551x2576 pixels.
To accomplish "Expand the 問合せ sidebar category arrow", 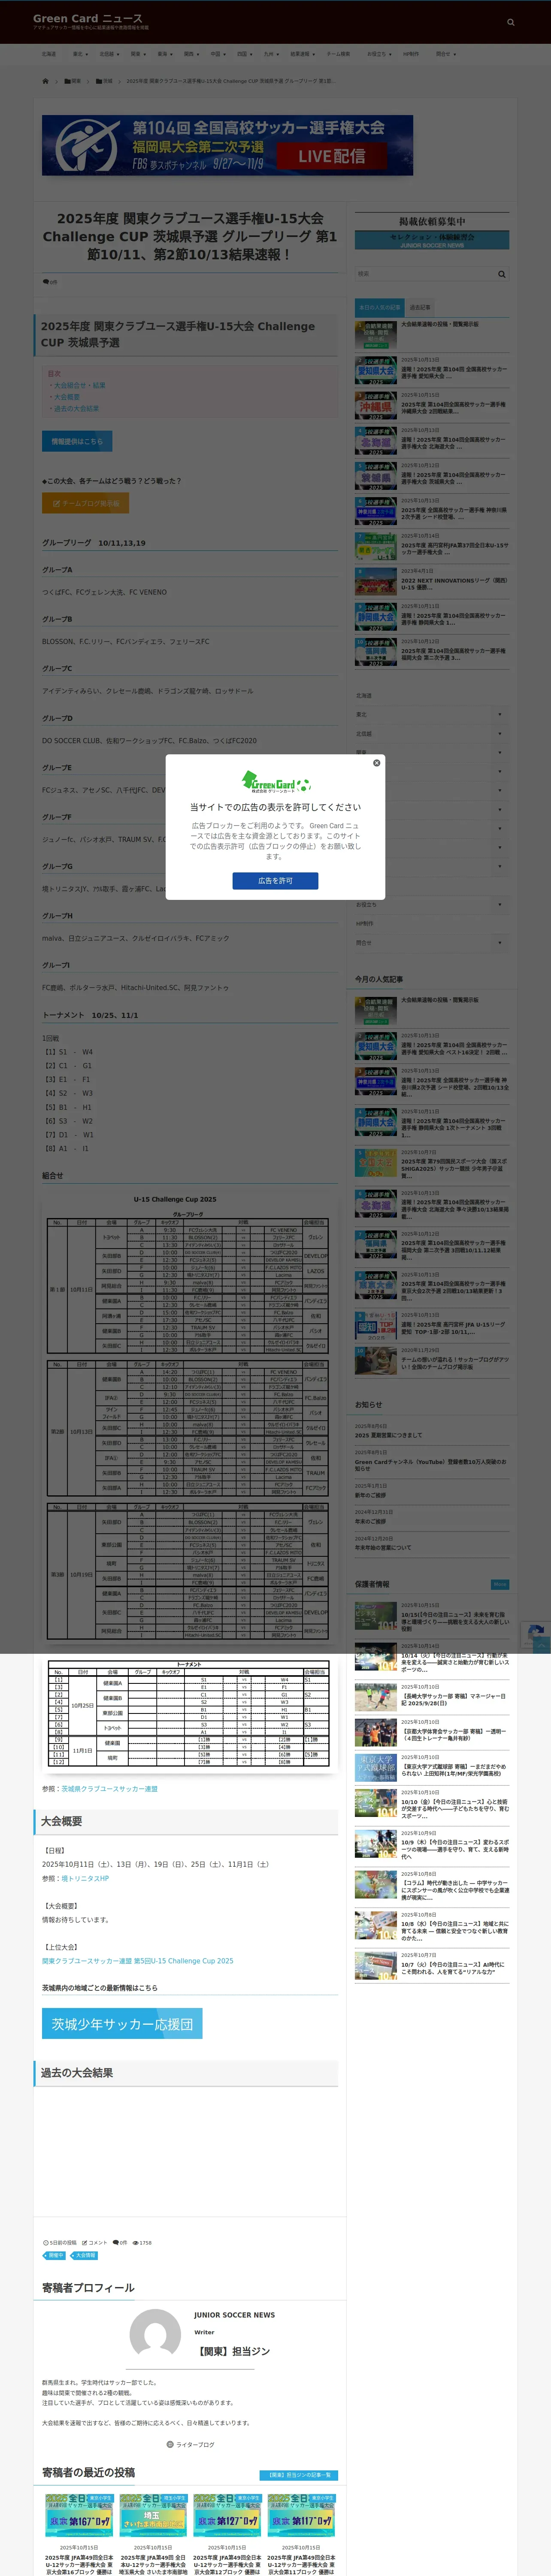I will 500,943.
